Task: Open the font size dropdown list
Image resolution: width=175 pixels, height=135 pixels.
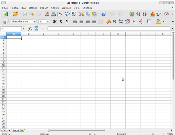Action: (48, 22)
